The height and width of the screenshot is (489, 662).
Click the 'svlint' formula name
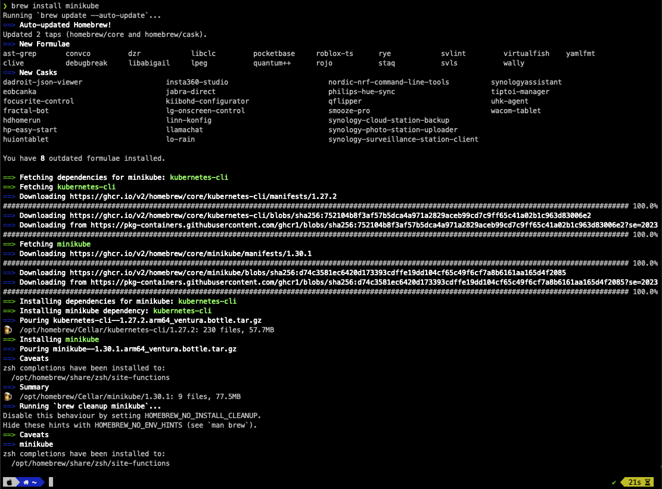(x=453, y=54)
